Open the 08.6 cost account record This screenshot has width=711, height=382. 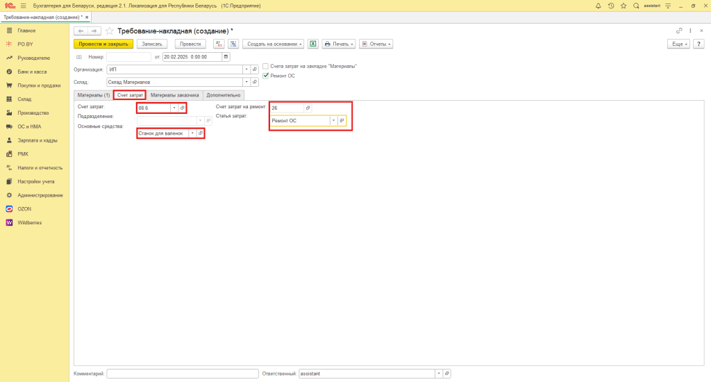coord(183,108)
